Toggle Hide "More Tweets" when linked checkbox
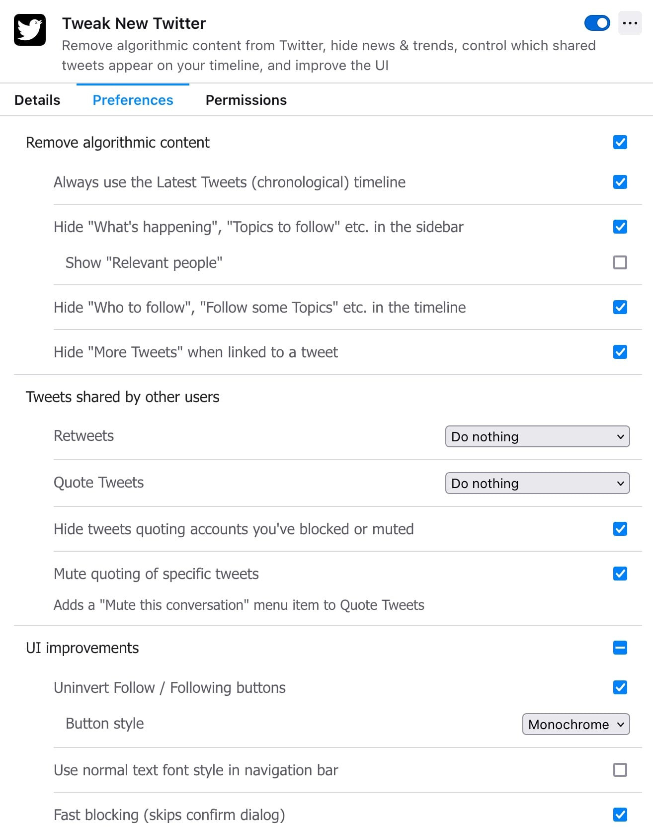This screenshot has height=830, width=653. pos(620,352)
